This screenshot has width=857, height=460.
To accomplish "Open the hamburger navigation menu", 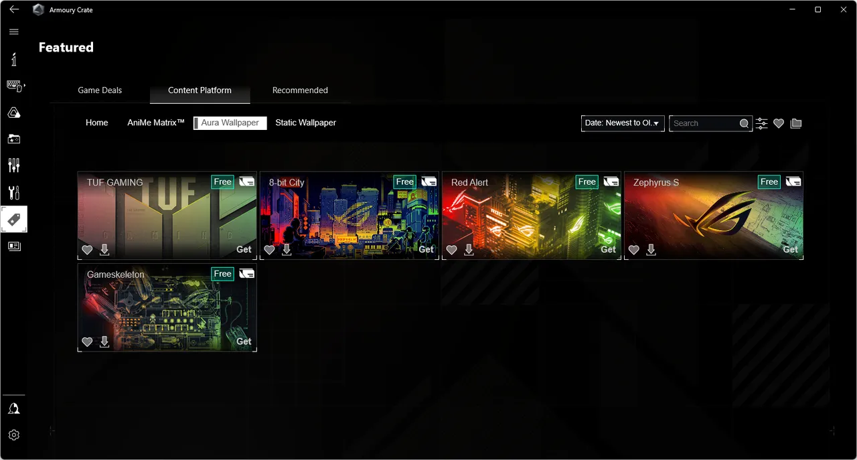I will (x=14, y=32).
